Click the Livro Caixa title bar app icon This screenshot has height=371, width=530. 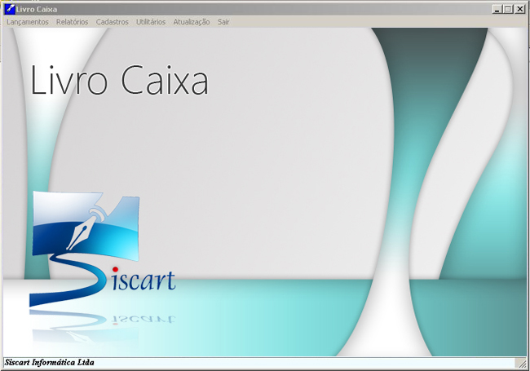click(10, 9)
